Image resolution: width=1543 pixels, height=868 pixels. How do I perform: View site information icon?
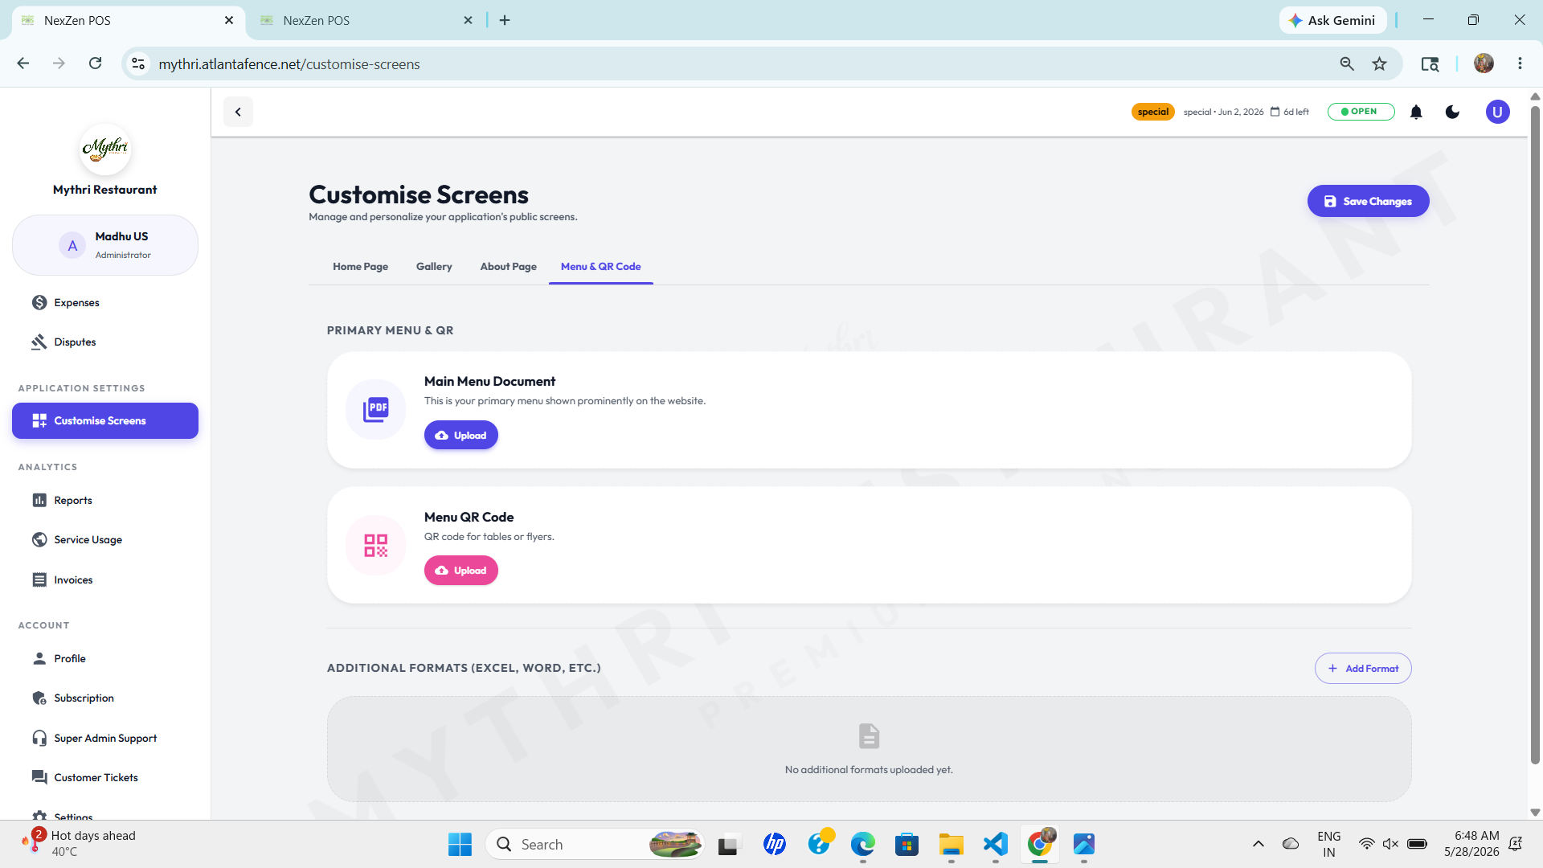(138, 63)
